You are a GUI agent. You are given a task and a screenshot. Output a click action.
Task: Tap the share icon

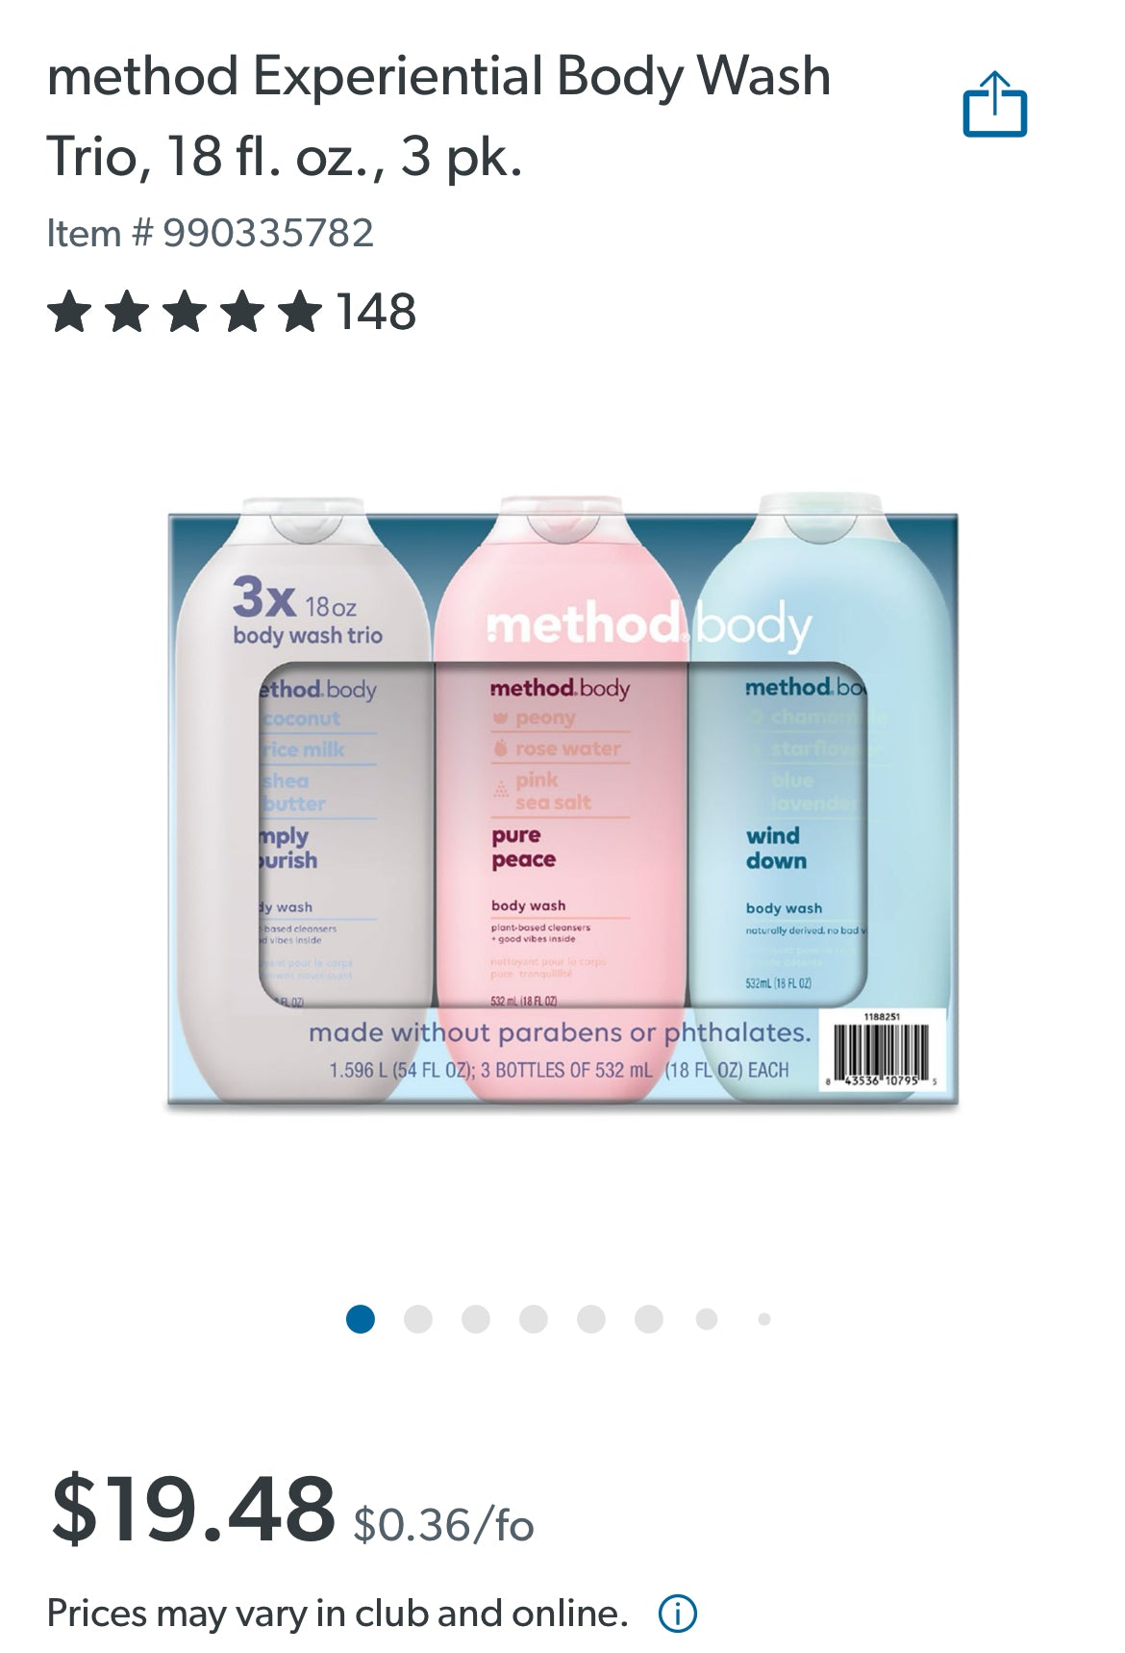pos(995,104)
